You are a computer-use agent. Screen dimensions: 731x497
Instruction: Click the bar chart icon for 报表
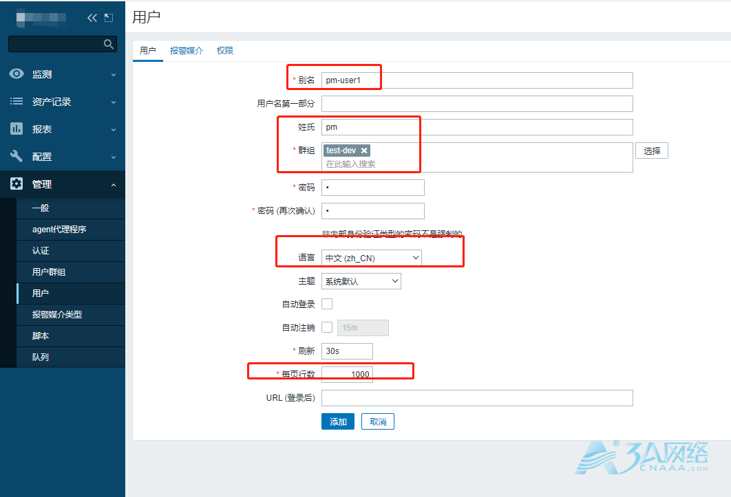17,129
